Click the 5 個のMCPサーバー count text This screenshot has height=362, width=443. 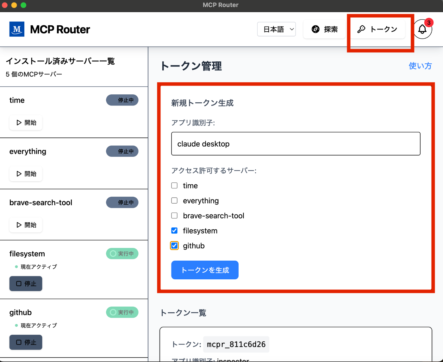pos(34,74)
